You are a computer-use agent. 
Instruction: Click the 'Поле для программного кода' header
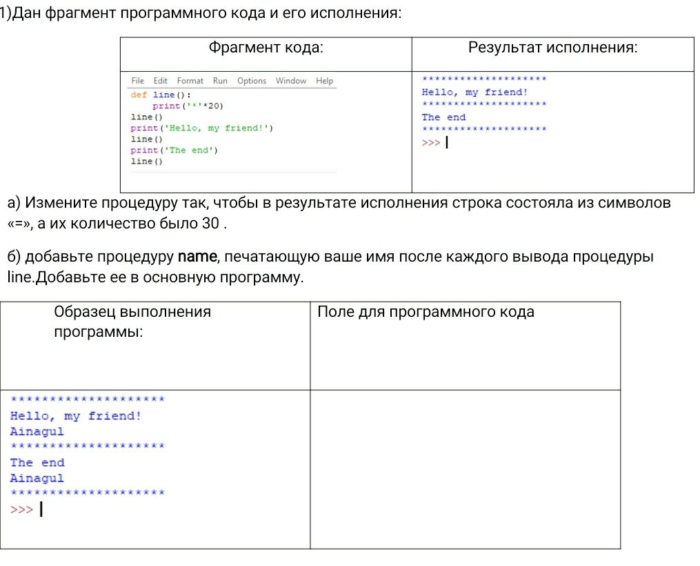426,312
